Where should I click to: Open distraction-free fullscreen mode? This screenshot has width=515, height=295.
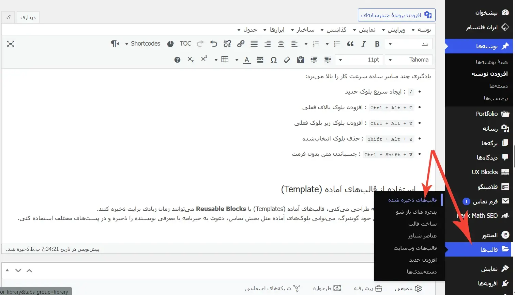click(x=11, y=44)
